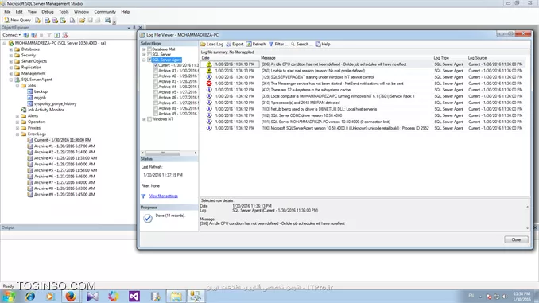Select syspolicy_purge_history job
The image size is (539, 303).
[55, 103]
